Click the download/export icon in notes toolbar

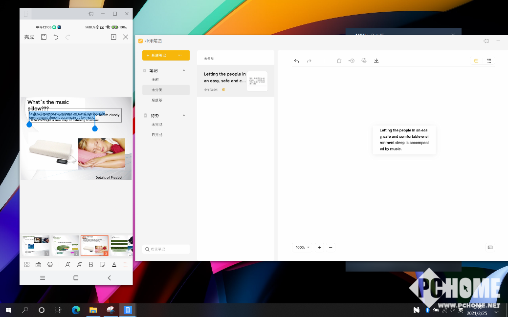tap(376, 61)
